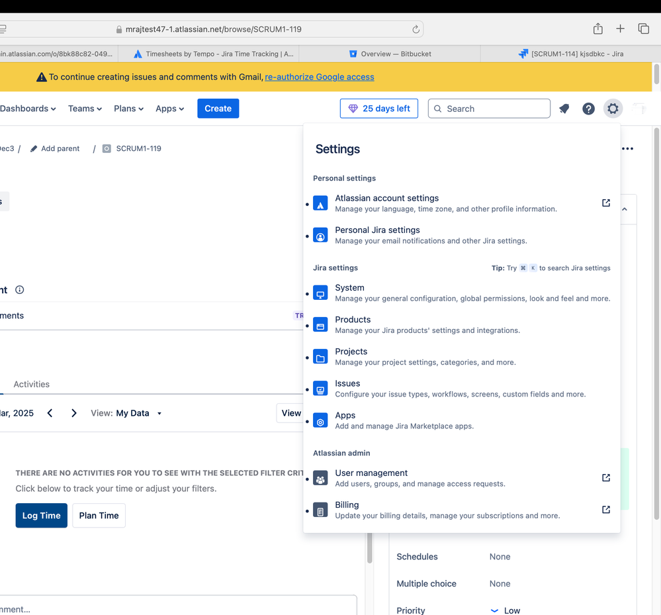Close the Settings gear menu
Screen dimensions: 661x615
[x=613, y=109]
